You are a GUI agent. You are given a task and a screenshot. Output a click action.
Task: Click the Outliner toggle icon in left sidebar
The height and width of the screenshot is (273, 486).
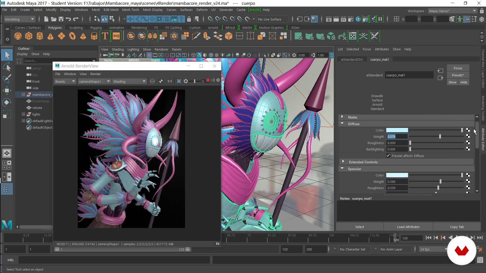[x=7, y=189]
